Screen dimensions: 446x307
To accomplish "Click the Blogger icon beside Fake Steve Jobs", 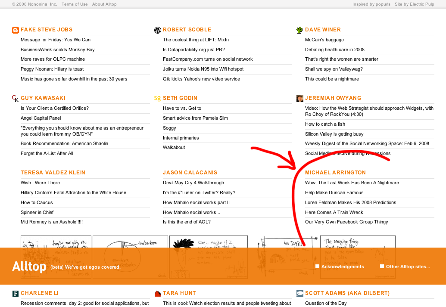I will [x=16, y=30].
